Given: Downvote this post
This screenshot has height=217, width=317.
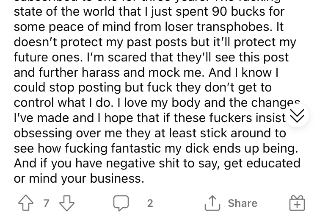Looking at the screenshot, I should pos(66,203).
